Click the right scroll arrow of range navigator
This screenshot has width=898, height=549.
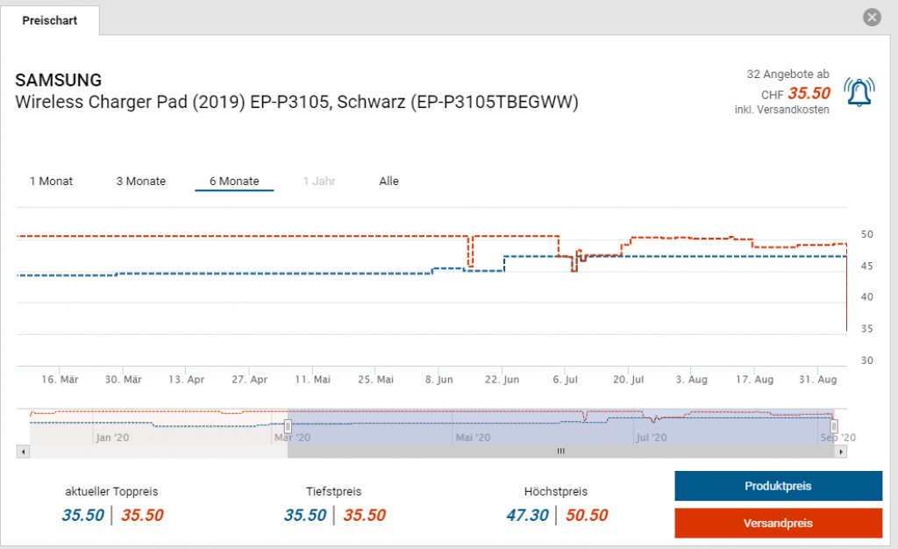point(840,452)
